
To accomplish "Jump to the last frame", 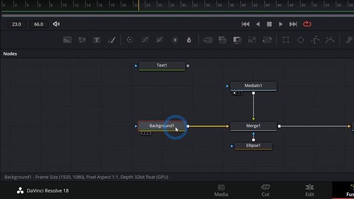I will tap(293, 24).
